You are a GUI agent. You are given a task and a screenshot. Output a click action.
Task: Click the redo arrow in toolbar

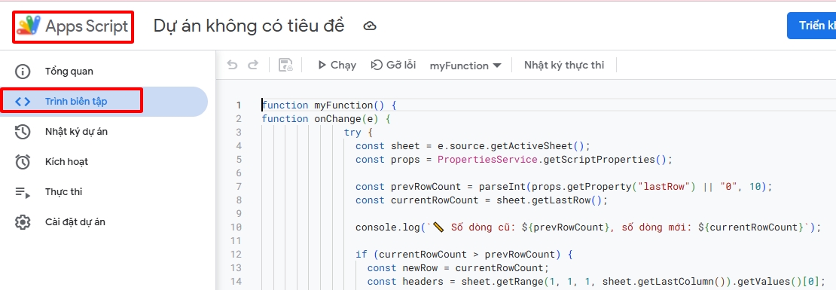[253, 65]
